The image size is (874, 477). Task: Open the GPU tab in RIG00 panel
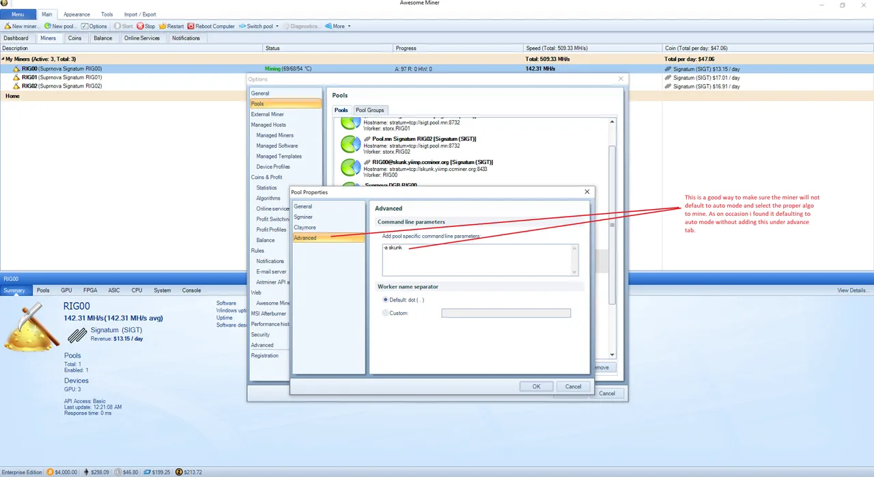pyautogui.click(x=66, y=290)
